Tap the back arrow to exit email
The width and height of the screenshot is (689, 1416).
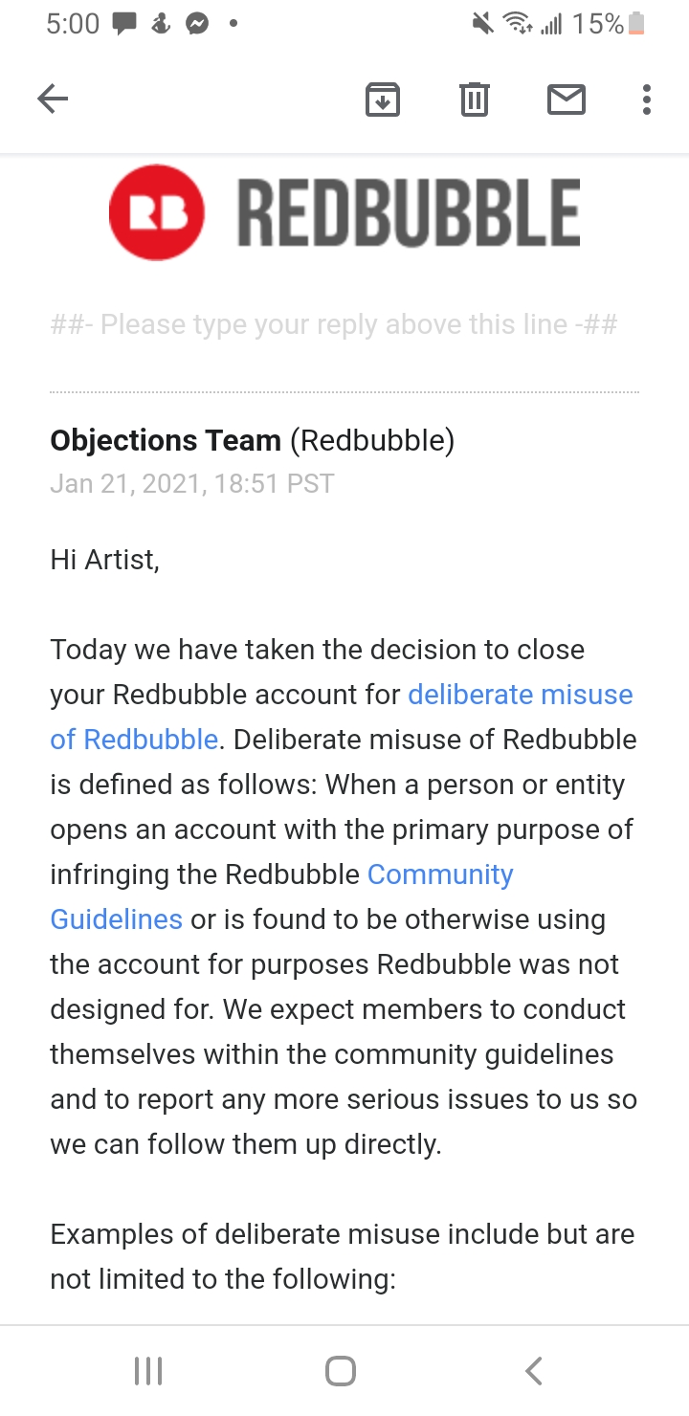(53, 99)
